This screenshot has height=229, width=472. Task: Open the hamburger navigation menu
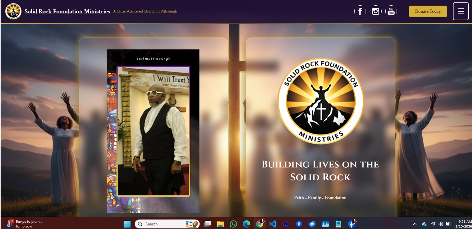[x=461, y=11]
